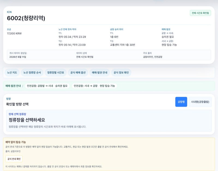
Task: Click the 공항 승차 위치 label
Action: click(x=117, y=29)
